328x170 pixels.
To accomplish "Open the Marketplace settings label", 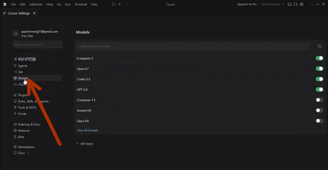I will [x=26, y=147].
